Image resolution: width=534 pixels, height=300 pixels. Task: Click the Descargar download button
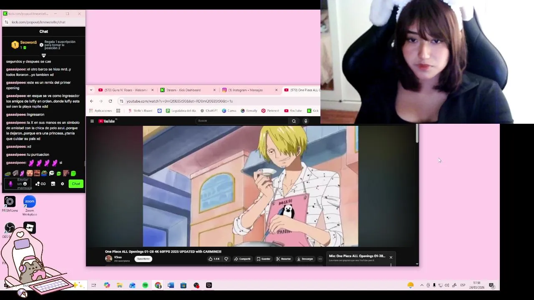305,259
